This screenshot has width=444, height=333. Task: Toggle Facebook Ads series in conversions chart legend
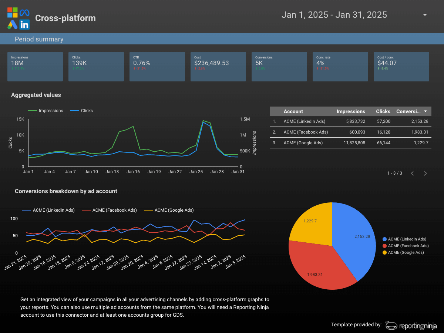[x=109, y=210]
